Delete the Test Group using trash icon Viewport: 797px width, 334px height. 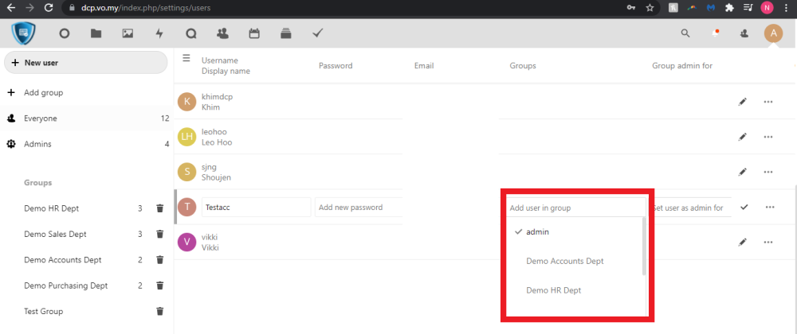pos(159,311)
